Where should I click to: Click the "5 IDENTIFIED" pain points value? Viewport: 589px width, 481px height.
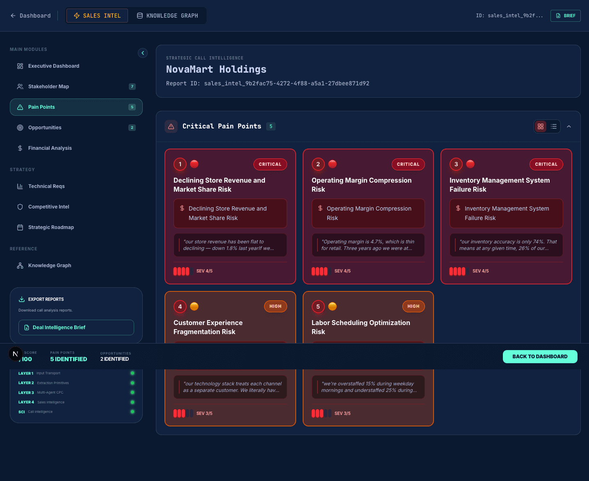click(x=68, y=359)
